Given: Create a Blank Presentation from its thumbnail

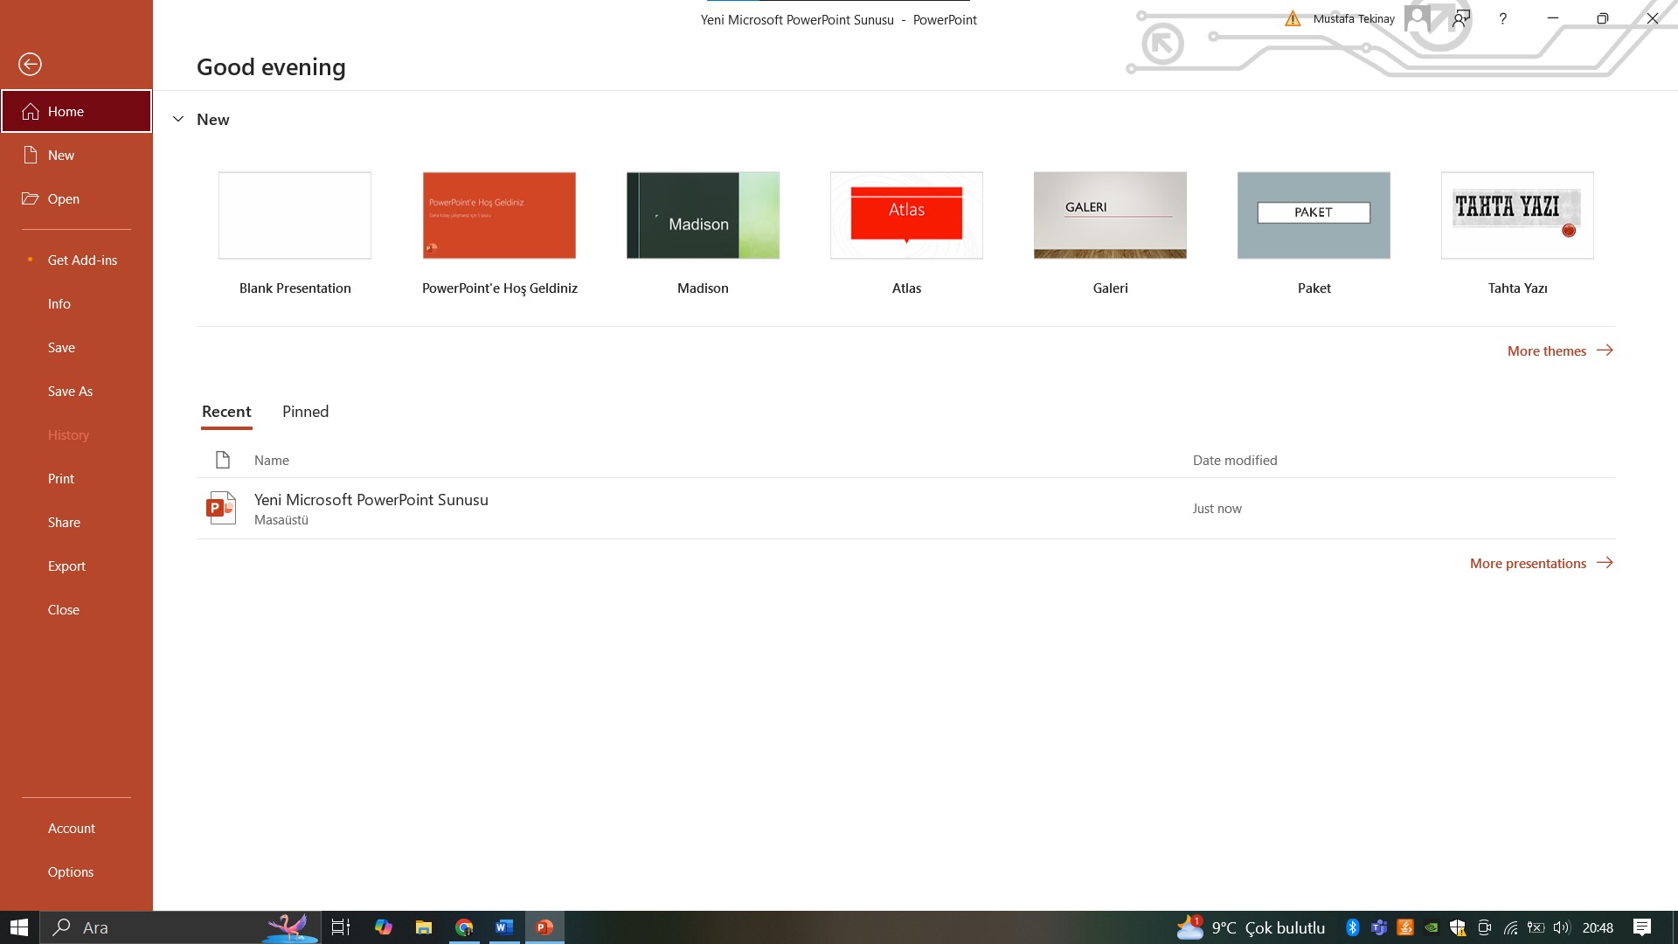Looking at the screenshot, I should tap(295, 215).
